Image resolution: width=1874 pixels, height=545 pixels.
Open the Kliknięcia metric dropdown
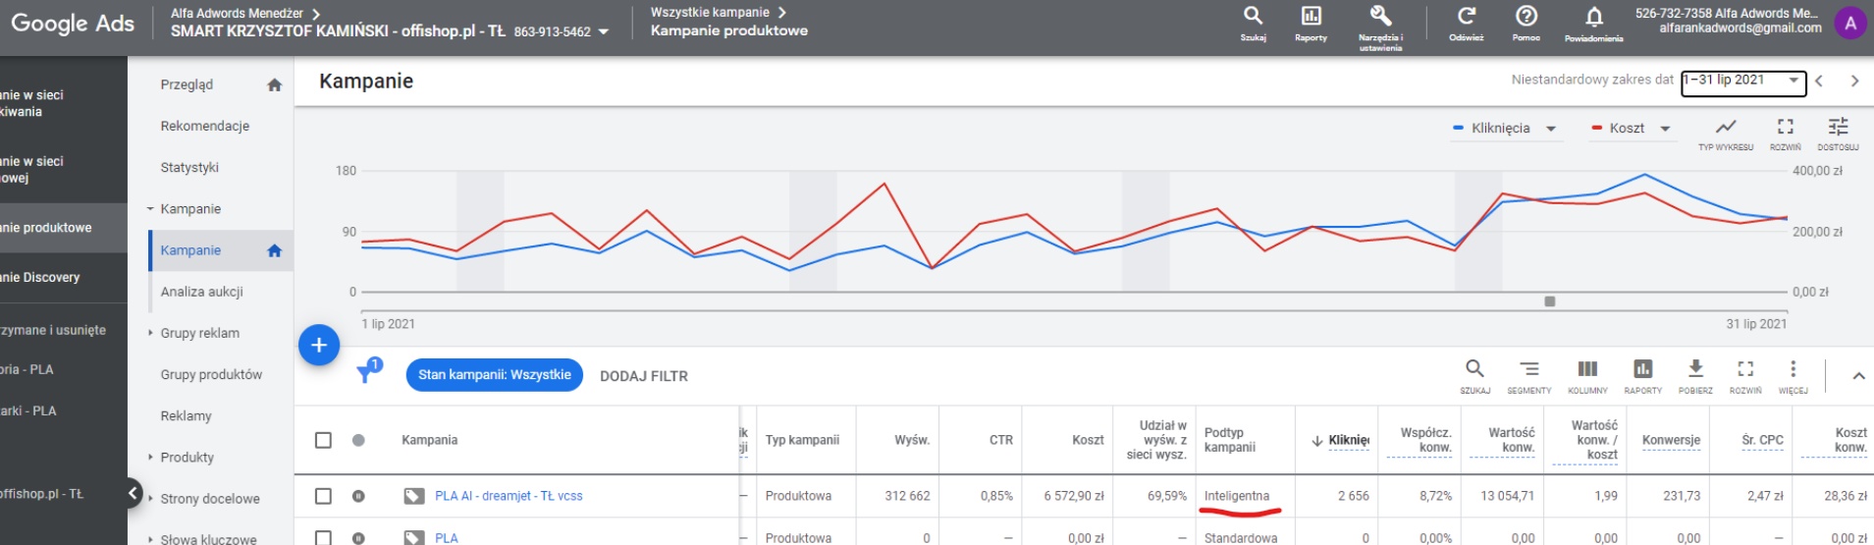tap(1505, 129)
